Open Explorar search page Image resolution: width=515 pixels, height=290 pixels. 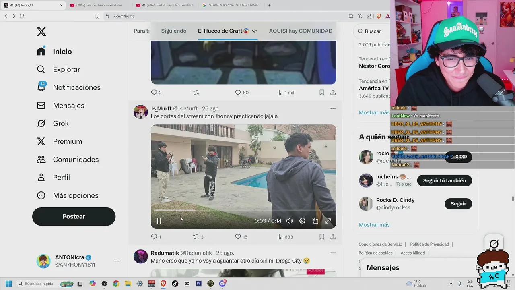pyautogui.click(x=58, y=69)
